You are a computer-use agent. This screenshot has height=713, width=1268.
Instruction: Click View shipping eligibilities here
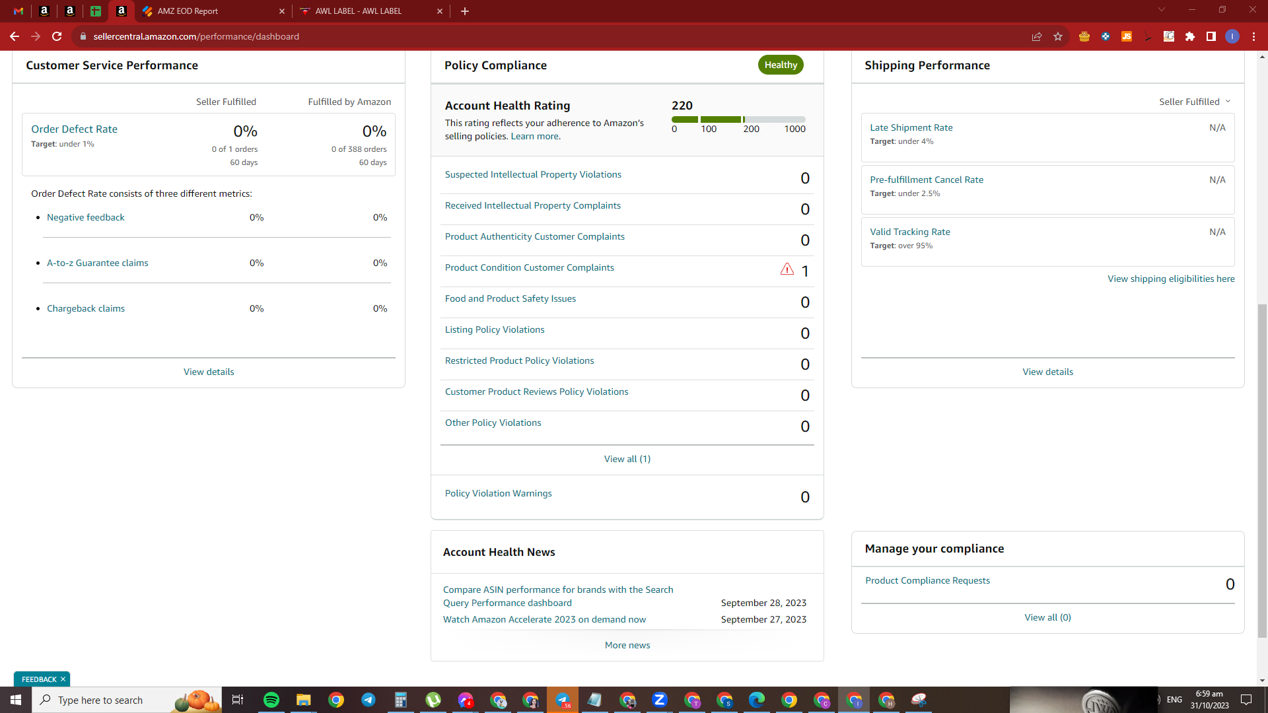coord(1171,279)
